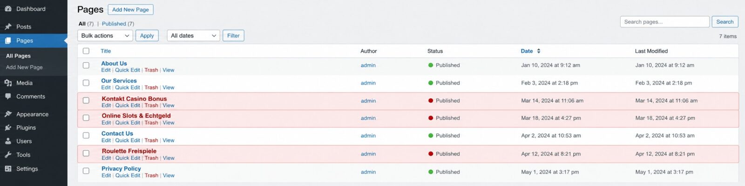The height and width of the screenshot is (186, 745).
Task: Click the green status dot for About Us
Action: [431, 65]
